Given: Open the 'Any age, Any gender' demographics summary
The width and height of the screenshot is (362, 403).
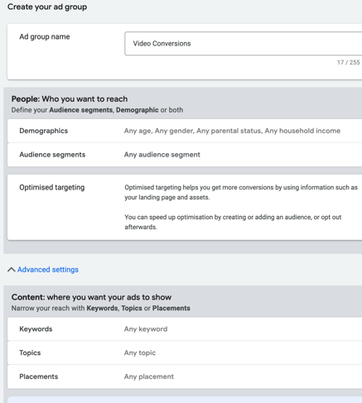Looking at the screenshot, I should pyautogui.click(x=232, y=131).
